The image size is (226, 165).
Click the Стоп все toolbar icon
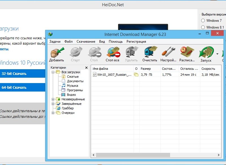113,52
